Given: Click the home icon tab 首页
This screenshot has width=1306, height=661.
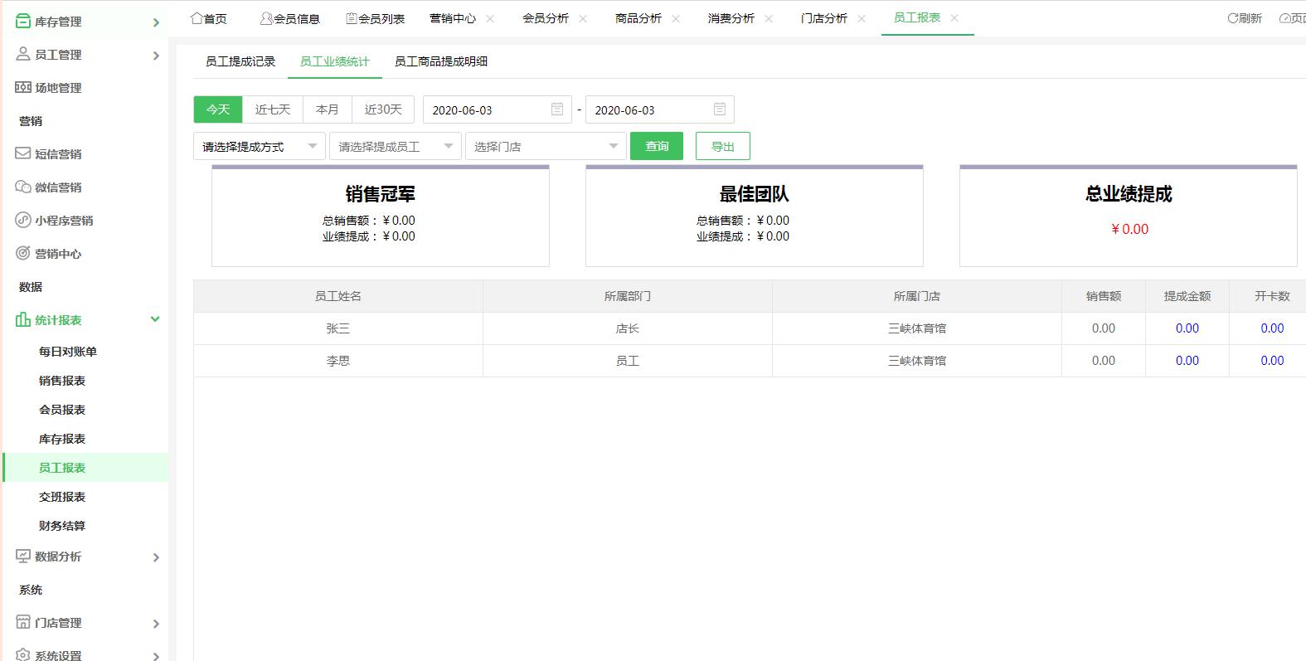Looking at the screenshot, I should pos(208,18).
